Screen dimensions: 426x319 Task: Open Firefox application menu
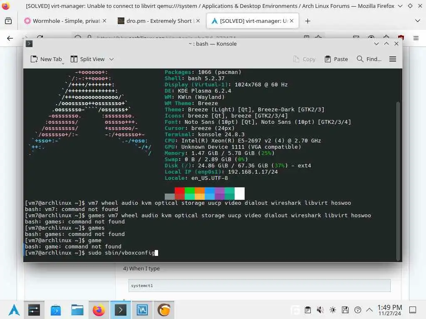pyautogui.click(x=416, y=38)
